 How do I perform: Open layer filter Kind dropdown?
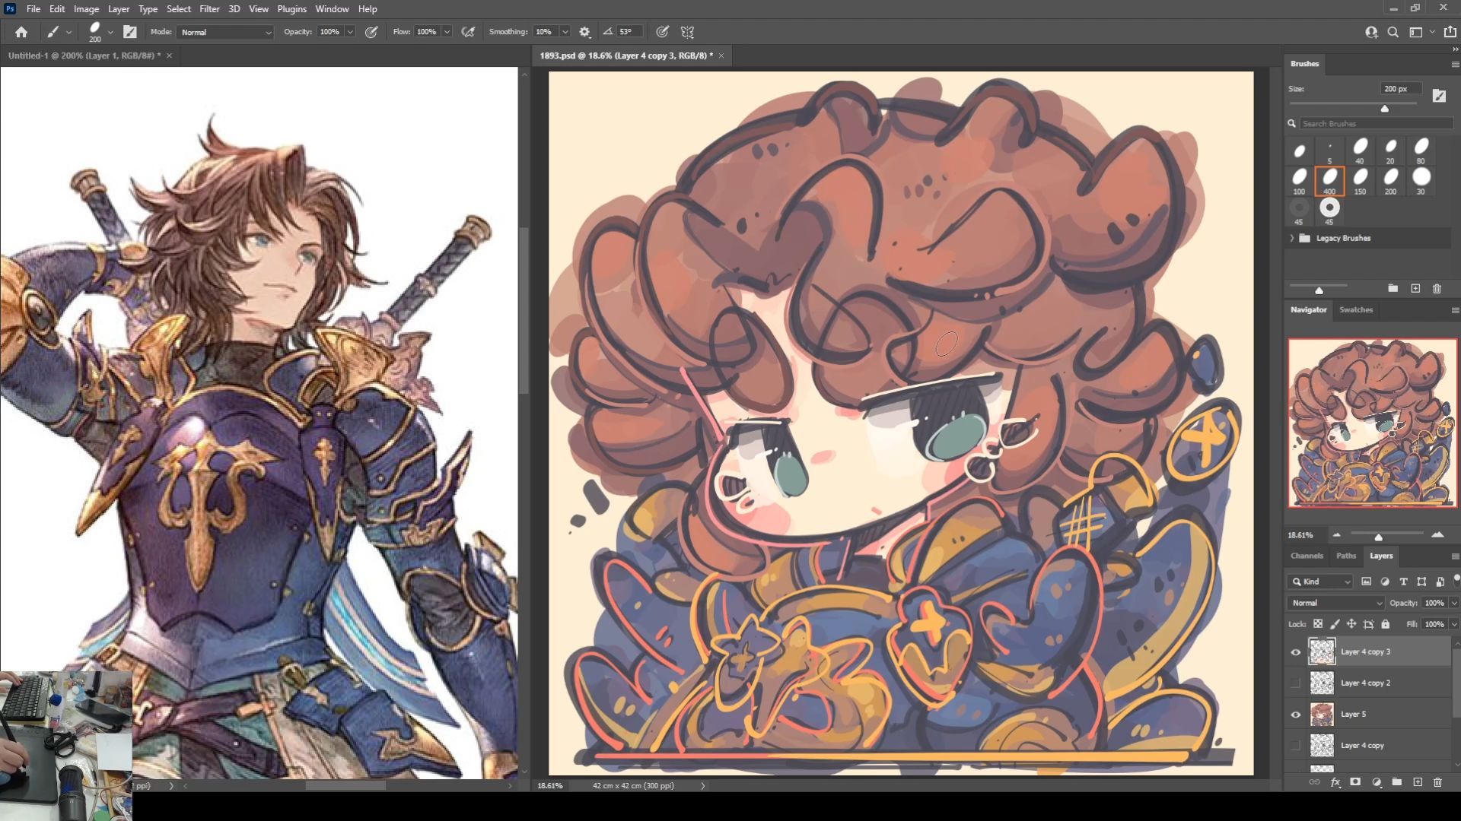click(1321, 582)
